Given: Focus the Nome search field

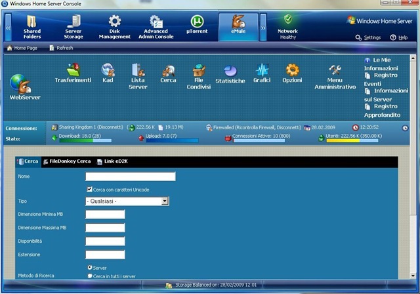Looking at the screenshot, I should click(131, 177).
